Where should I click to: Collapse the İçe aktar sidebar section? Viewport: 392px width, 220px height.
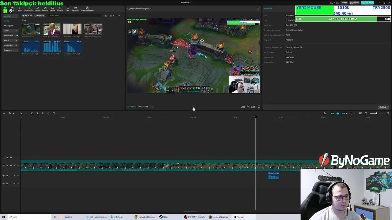[11, 16]
